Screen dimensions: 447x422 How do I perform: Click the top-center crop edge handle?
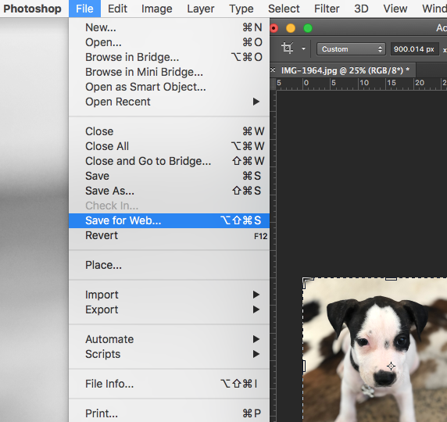tap(391, 278)
